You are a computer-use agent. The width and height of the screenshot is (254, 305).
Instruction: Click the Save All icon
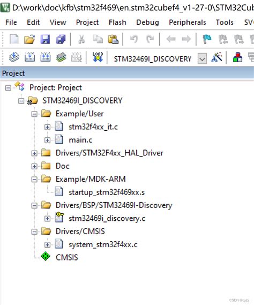tap(61, 39)
